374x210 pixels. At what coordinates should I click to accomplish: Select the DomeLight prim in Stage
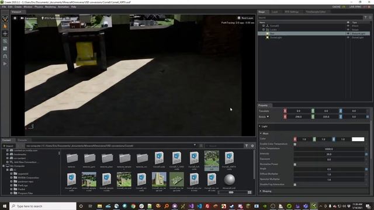(x=276, y=37)
